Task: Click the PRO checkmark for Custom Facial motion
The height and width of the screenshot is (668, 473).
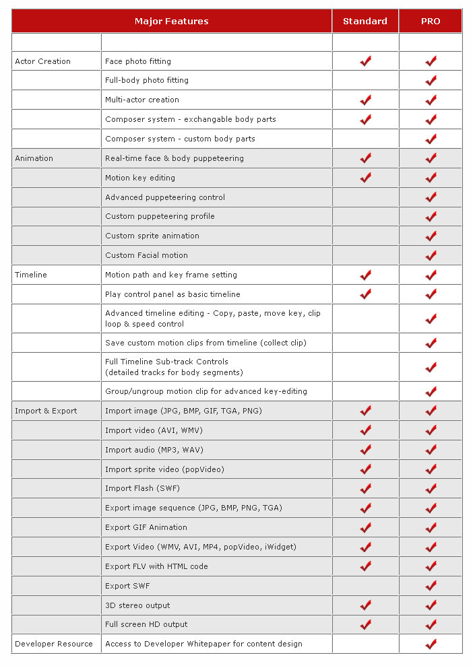Action: [x=431, y=256]
